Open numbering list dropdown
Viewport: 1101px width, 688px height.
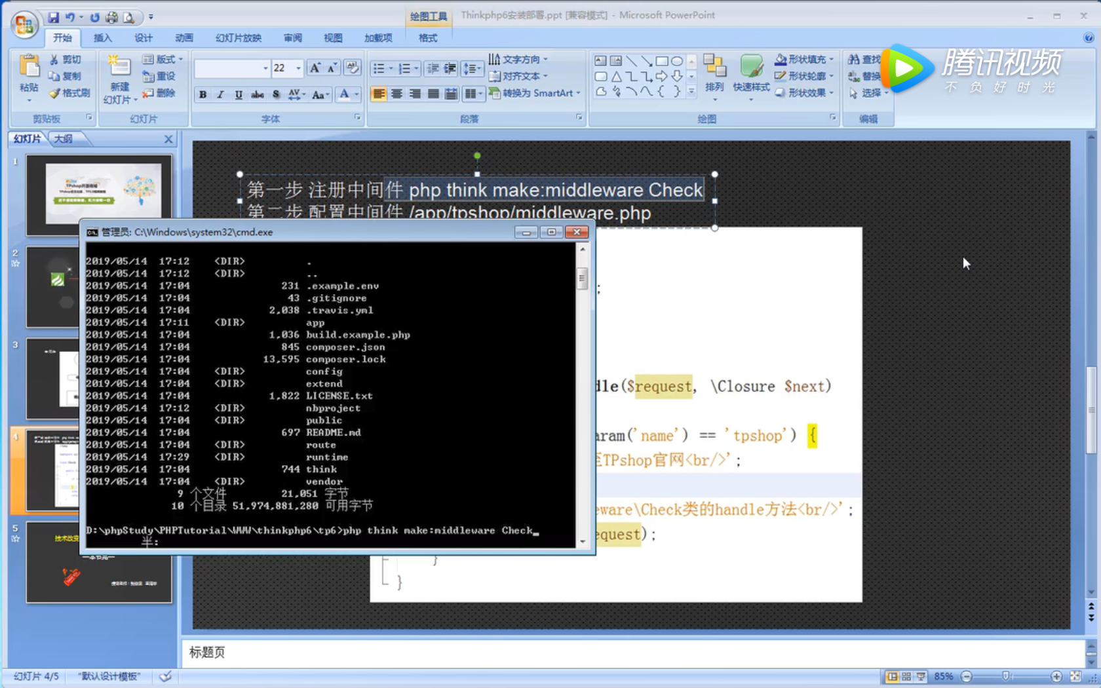coord(416,68)
